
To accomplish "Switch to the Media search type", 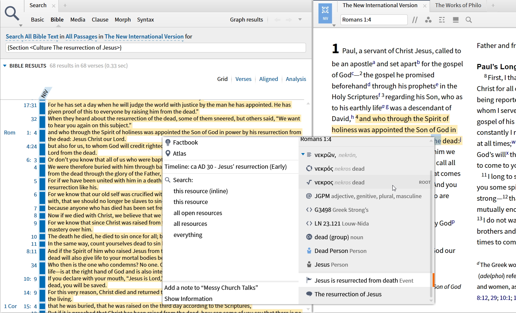I will tap(78, 20).
